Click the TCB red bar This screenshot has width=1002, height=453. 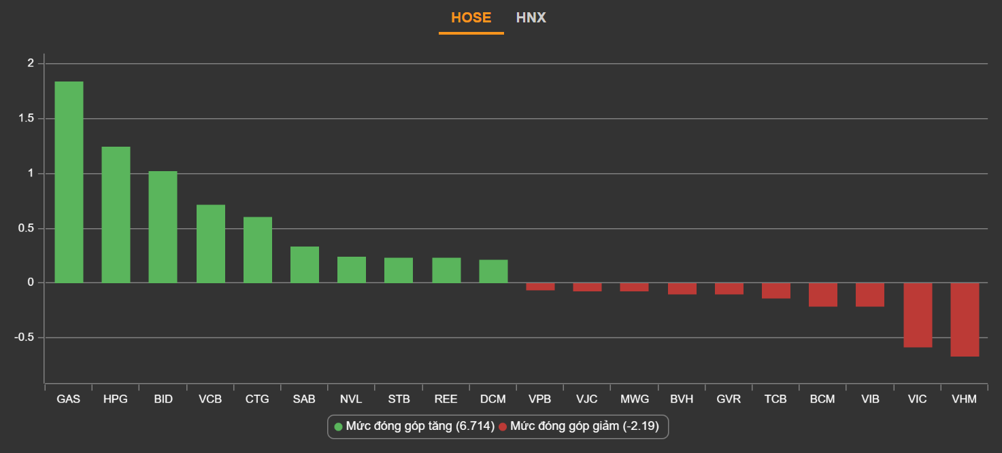(x=775, y=291)
